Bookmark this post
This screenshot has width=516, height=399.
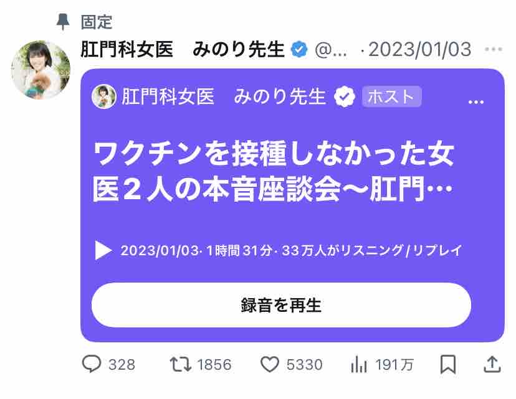448,364
